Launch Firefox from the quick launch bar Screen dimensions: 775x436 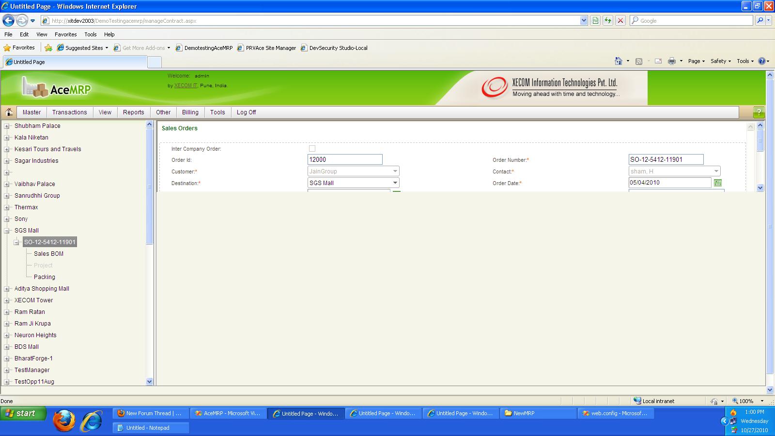click(64, 420)
